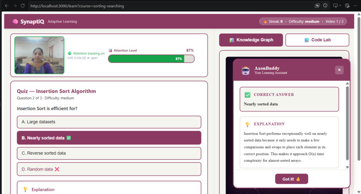Click the Streak: 0 / Difficulty status pill

pyautogui.click(x=303, y=22)
